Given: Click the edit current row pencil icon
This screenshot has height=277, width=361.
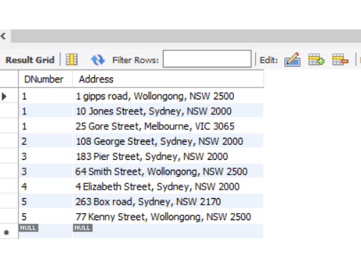Looking at the screenshot, I should [x=292, y=60].
